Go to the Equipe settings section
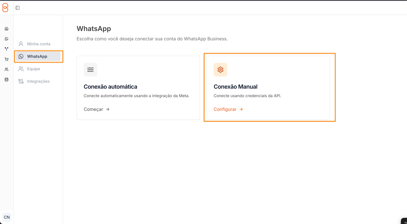This screenshot has height=224, width=407. 38,69
